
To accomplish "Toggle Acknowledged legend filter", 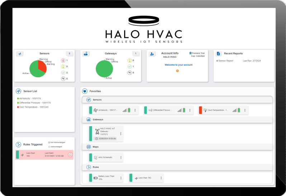I will [x=55, y=147].
